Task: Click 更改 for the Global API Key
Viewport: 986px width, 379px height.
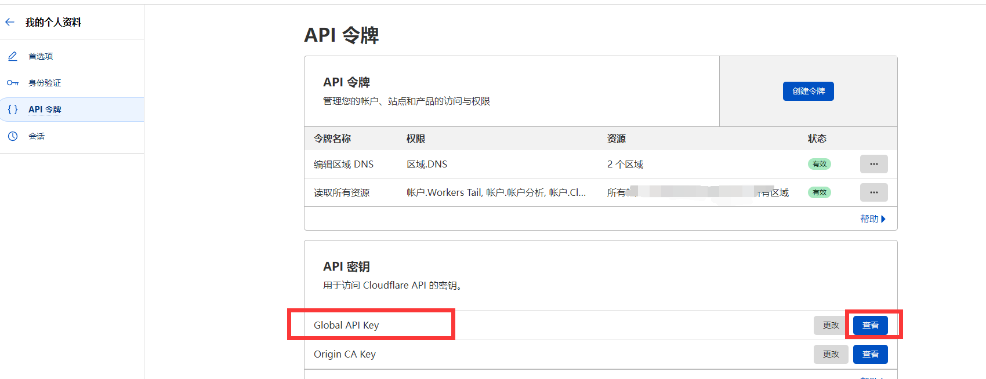Action: tap(831, 325)
